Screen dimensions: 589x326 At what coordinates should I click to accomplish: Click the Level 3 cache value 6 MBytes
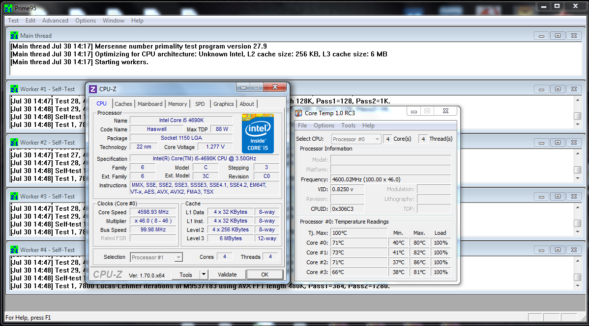click(231, 238)
